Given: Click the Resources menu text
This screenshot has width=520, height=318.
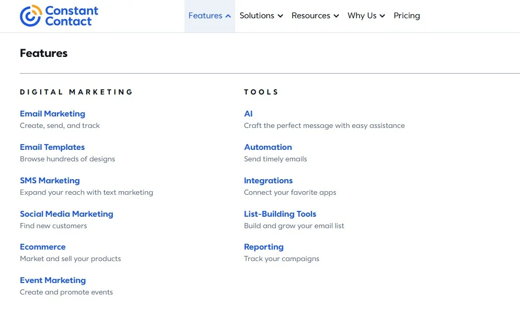Looking at the screenshot, I should pyautogui.click(x=311, y=16).
